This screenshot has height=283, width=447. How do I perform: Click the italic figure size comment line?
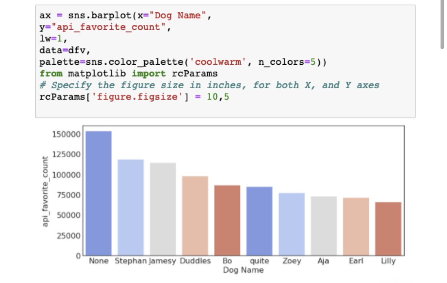[x=209, y=85]
